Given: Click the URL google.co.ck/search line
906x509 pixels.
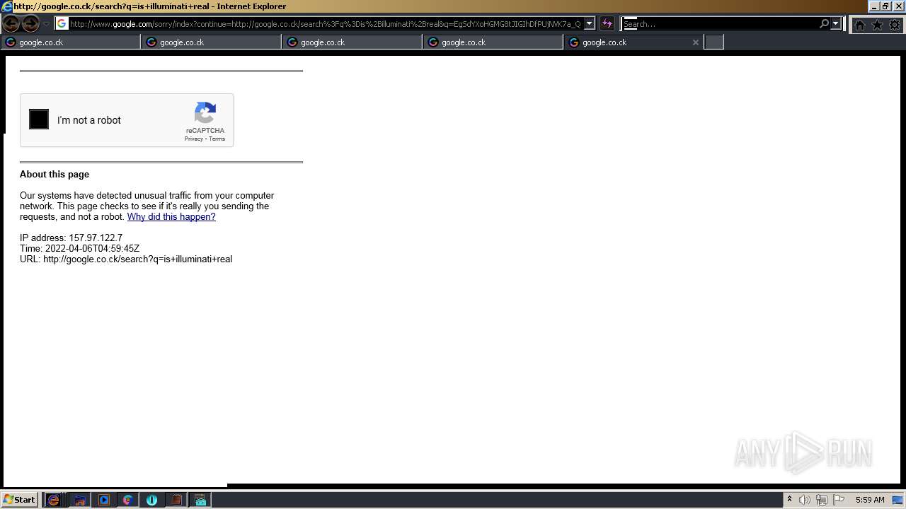Looking at the screenshot, I should coord(126,259).
